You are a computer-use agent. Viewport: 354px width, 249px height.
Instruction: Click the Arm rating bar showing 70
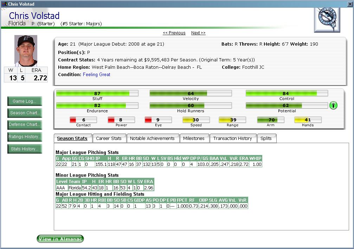coord(271,120)
